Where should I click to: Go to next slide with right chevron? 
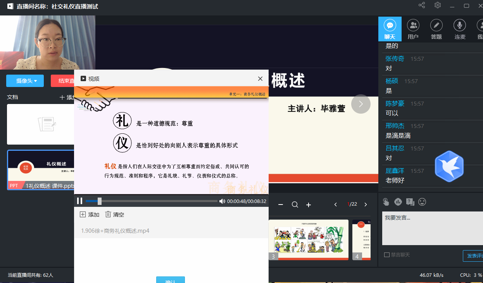(361, 104)
